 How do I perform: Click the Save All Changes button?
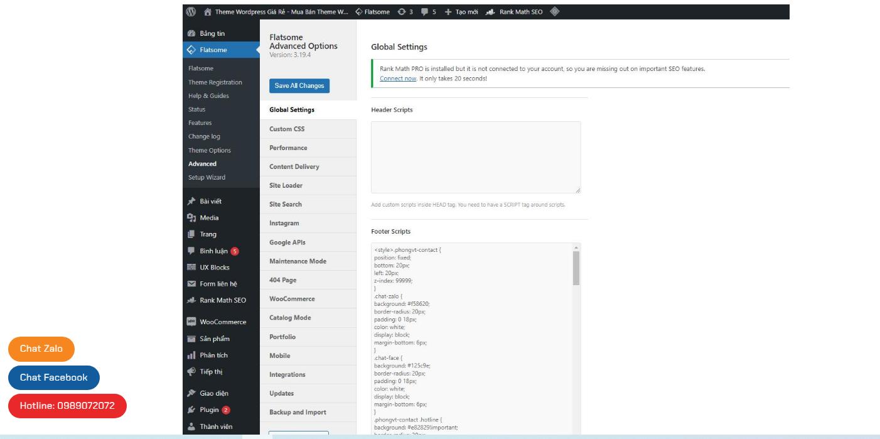299,86
